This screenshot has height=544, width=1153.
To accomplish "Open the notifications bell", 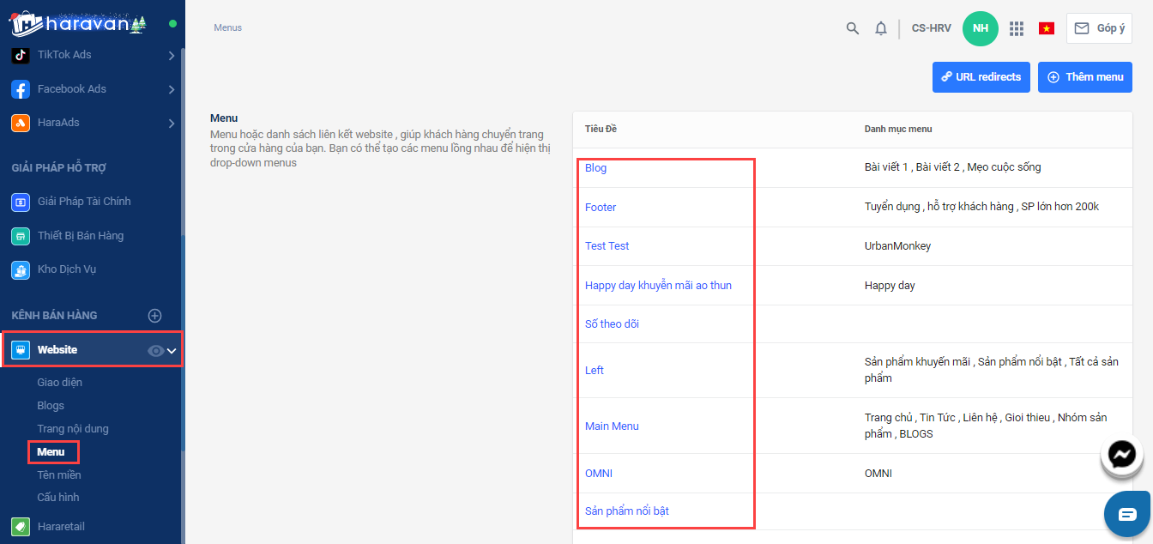I will pos(881,28).
